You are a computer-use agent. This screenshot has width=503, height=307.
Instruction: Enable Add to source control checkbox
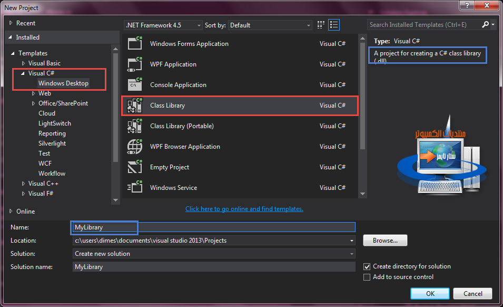[367, 277]
